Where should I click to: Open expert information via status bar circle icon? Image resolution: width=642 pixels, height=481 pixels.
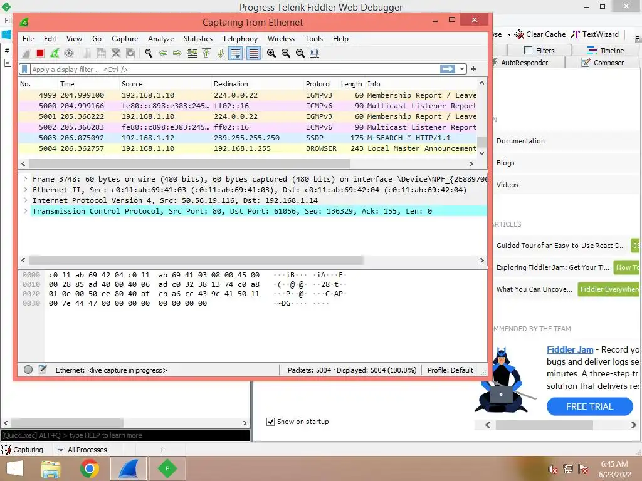point(28,370)
